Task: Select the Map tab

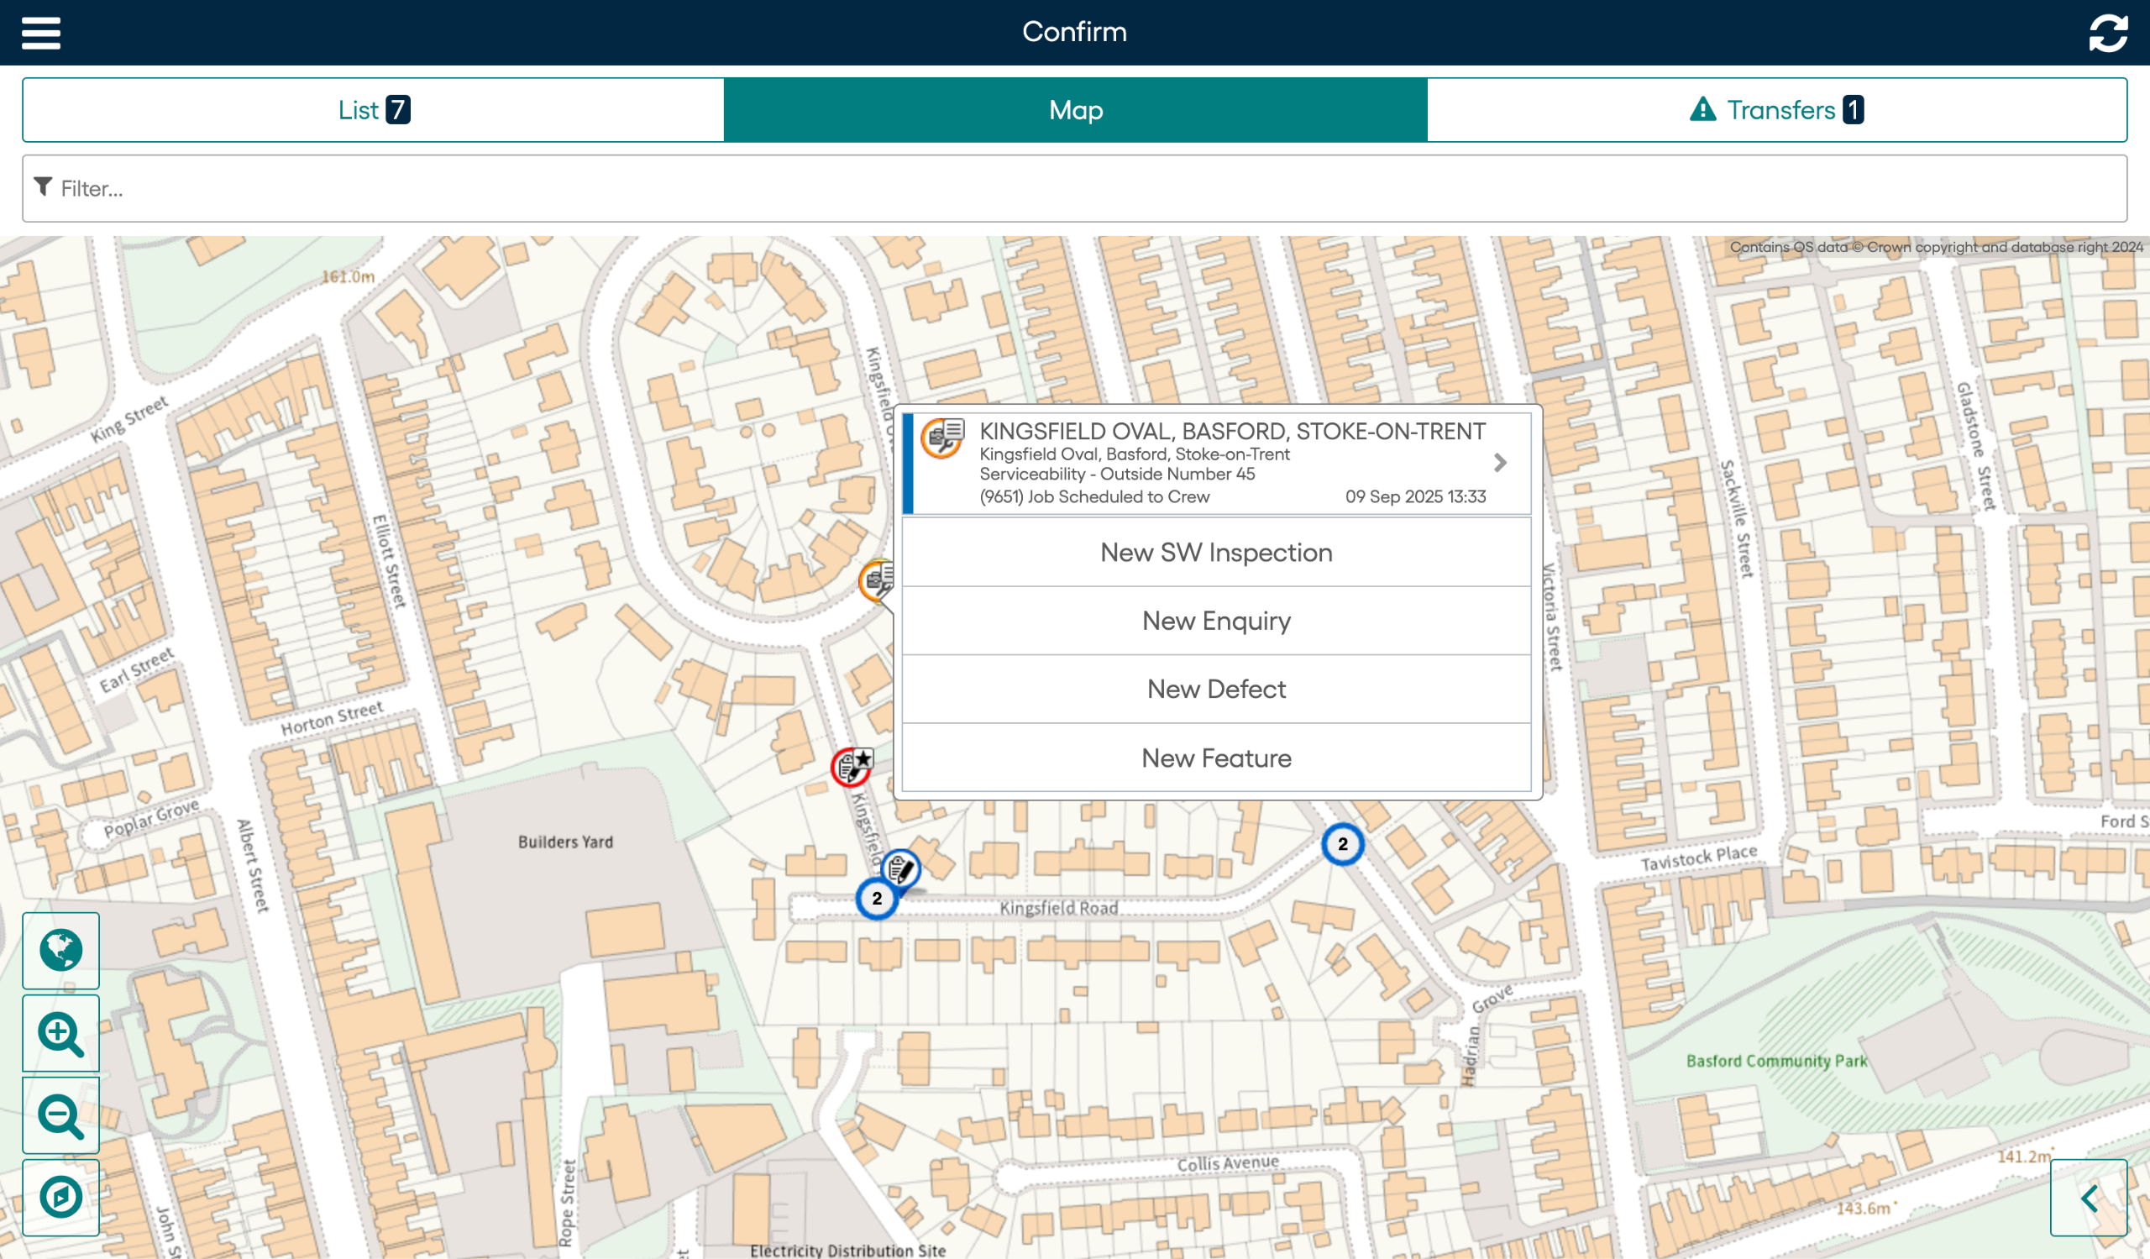Action: (x=1075, y=110)
